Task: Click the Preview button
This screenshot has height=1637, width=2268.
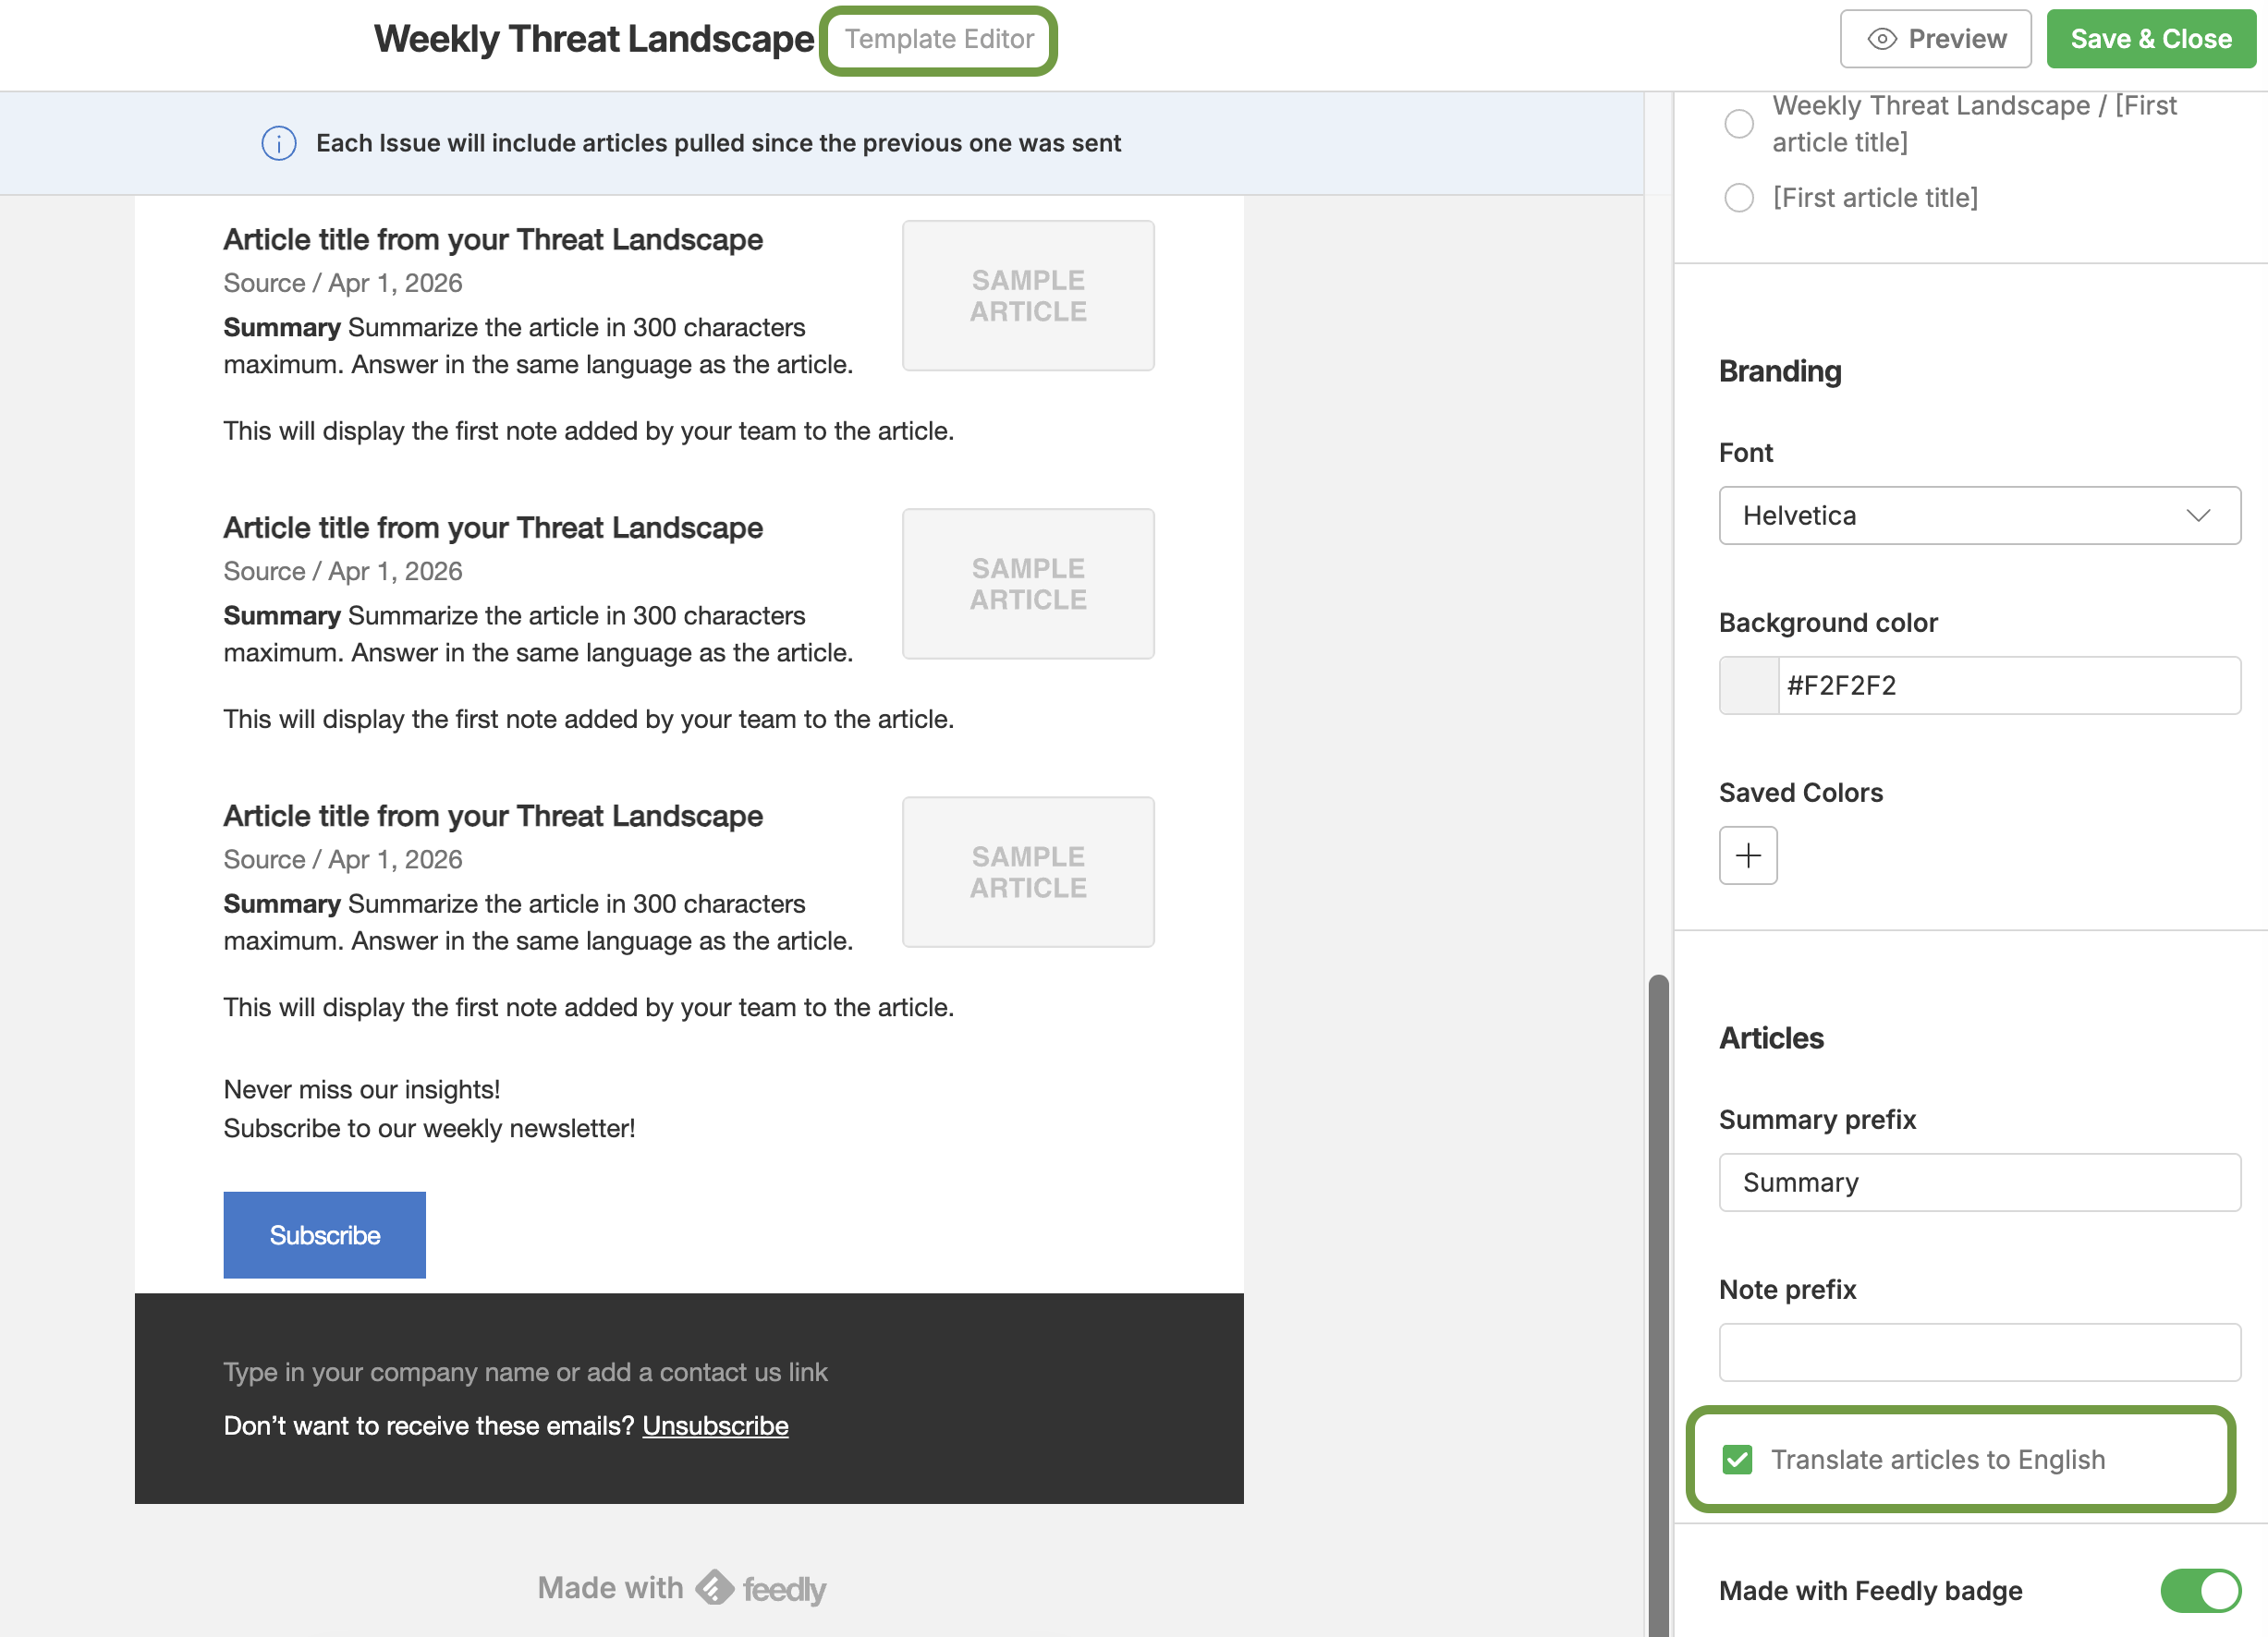Action: click(1935, 39)
